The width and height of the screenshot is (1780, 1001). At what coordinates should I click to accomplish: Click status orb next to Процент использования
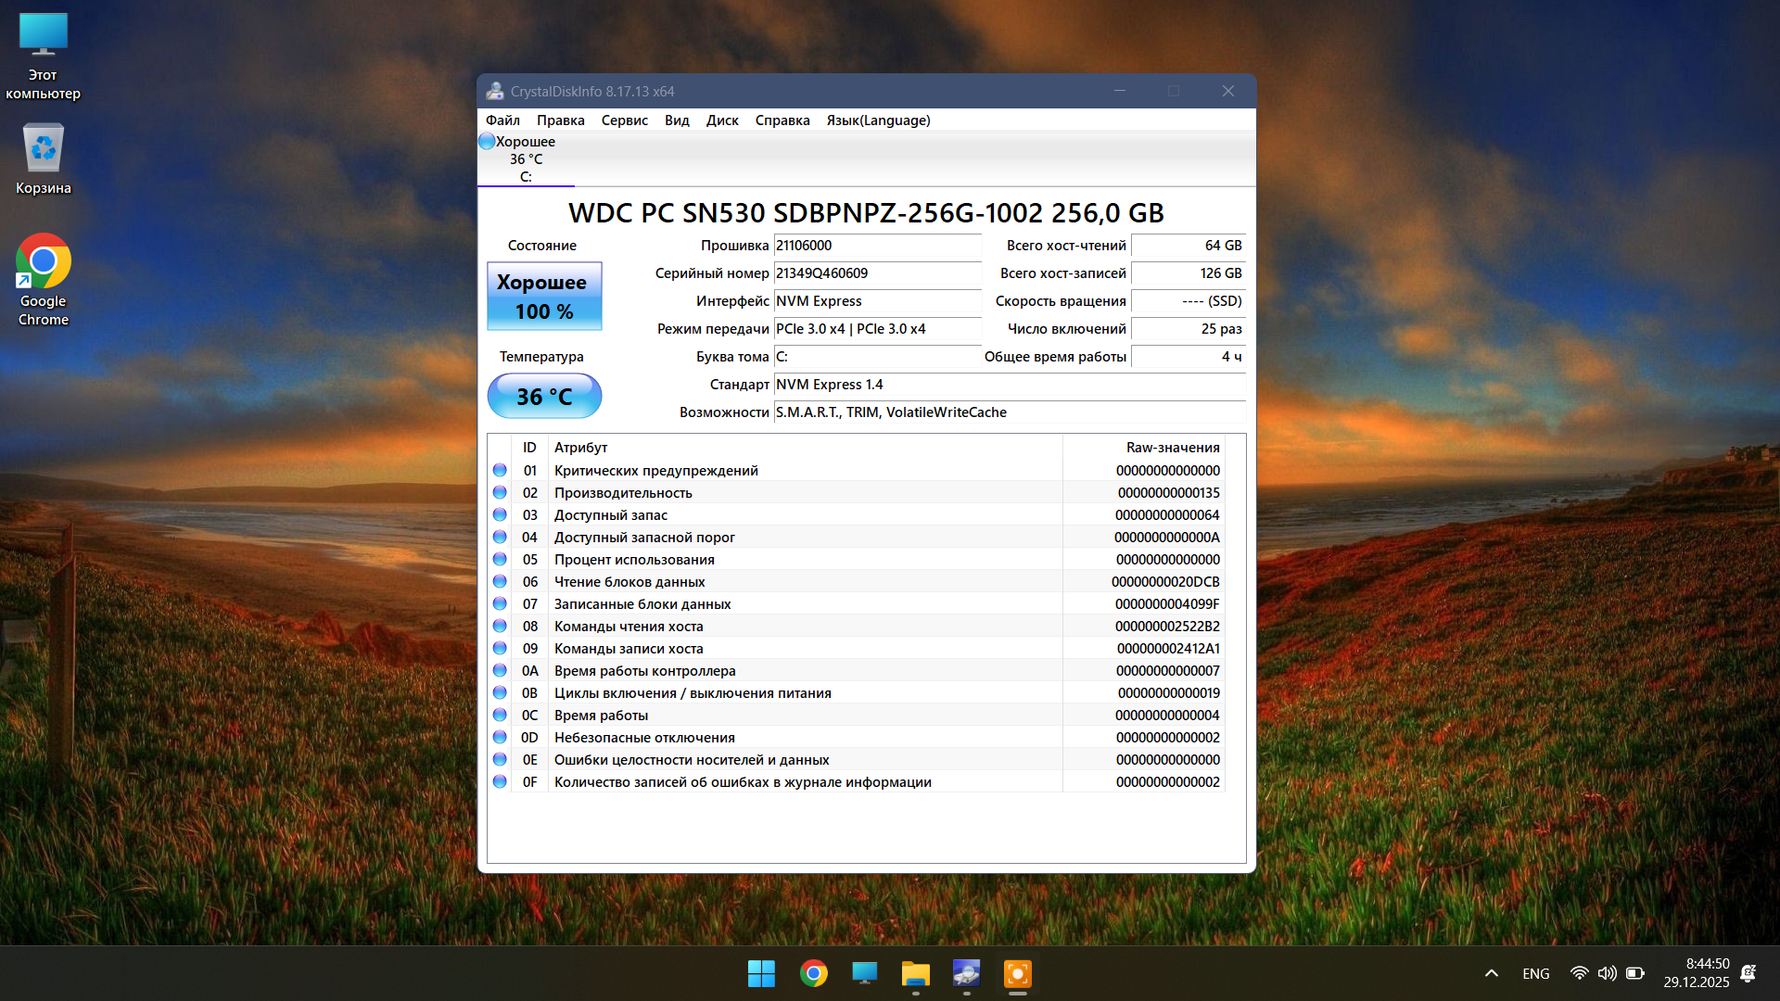coord(500,560)
